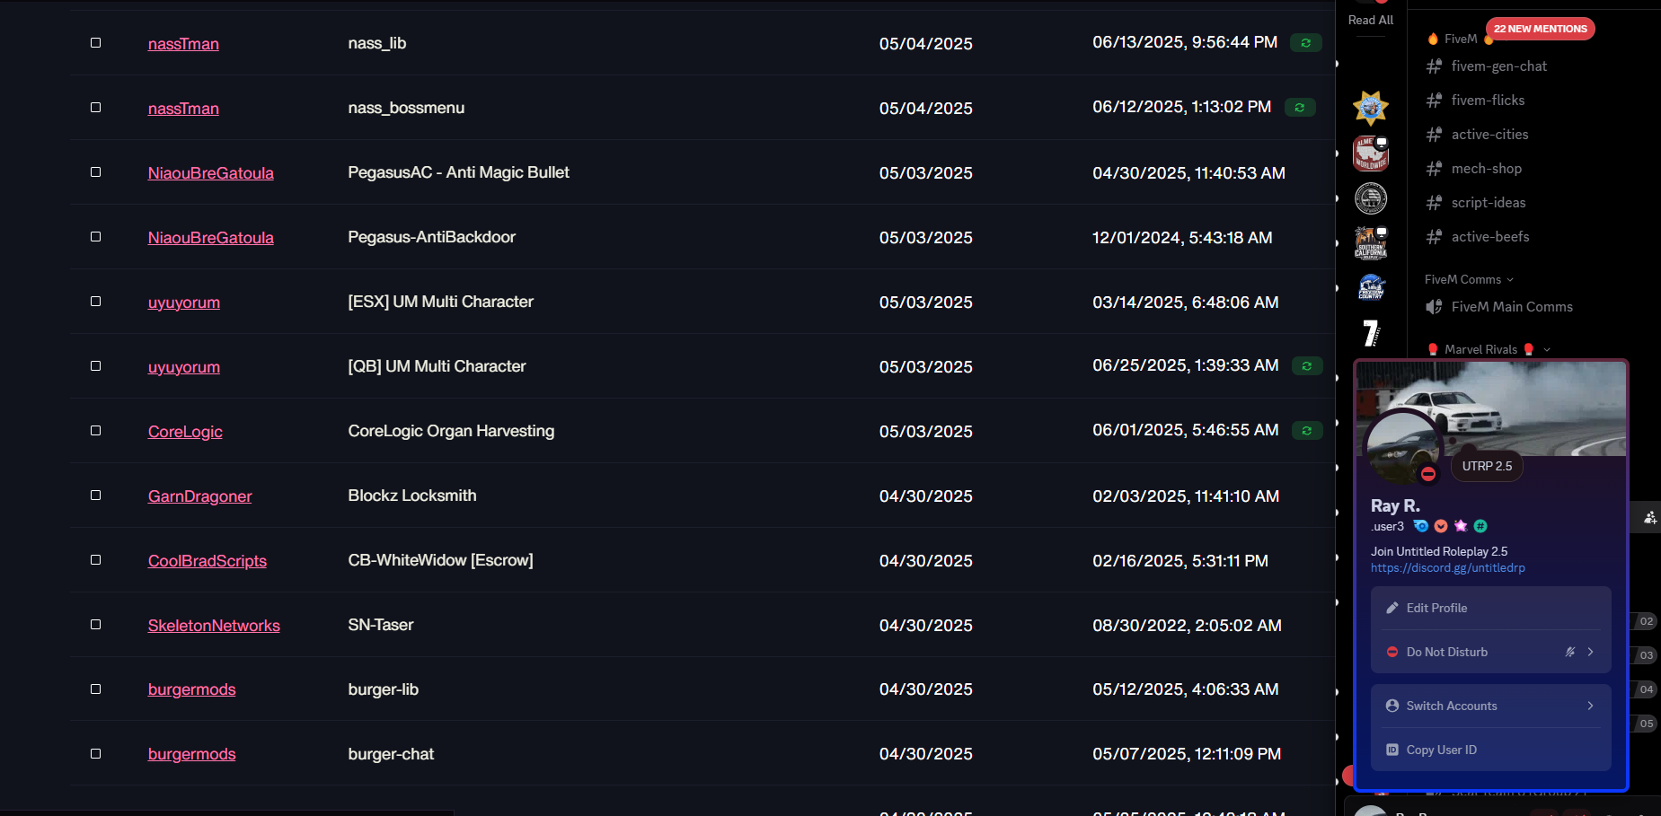Open the mech-shop channel
Image resolution: width=1661 pixels, height=816 pixels.
coord(1486,169)
